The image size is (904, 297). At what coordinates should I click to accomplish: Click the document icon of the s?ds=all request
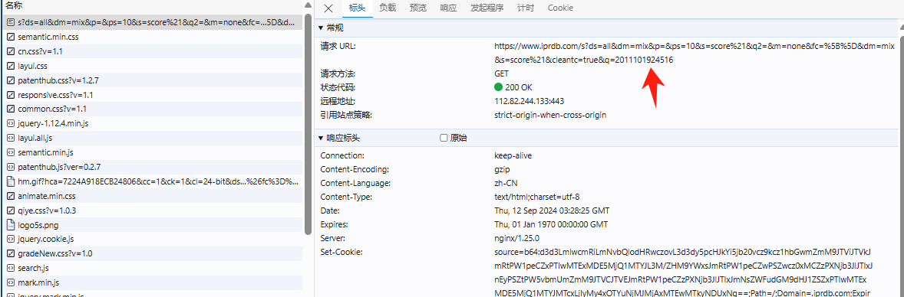(11, 22)
